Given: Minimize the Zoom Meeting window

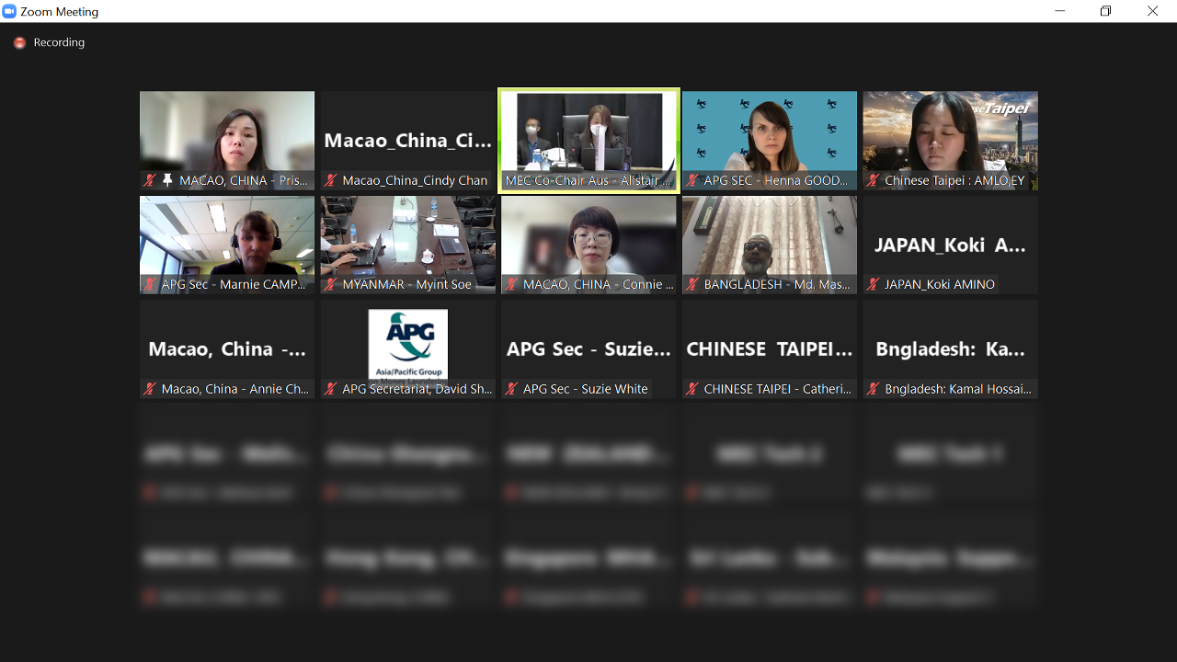Looking at the screenshot, I should (x=1060, y=11).
